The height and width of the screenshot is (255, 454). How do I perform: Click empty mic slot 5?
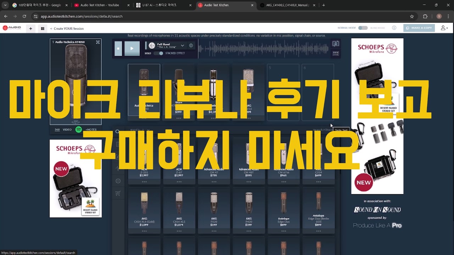pos(283,92)
